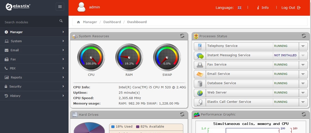The height and width of the screenshot is (133, 311).
Task: Click Log Out
Action: tap(291, 8)
